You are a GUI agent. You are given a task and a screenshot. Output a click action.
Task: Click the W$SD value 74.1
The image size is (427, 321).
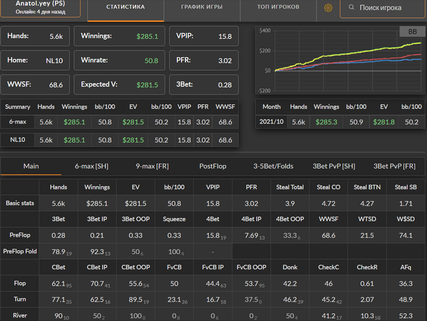click(x=406, y=235)
